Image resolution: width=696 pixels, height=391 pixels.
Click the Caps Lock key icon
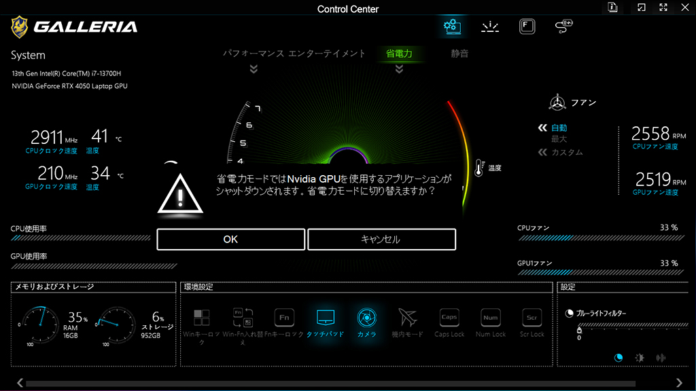tap(449, 318)
